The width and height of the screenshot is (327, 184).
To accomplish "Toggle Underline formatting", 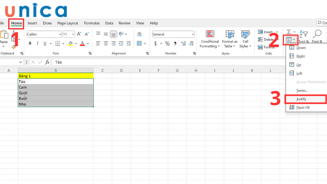I will point(45,43).
